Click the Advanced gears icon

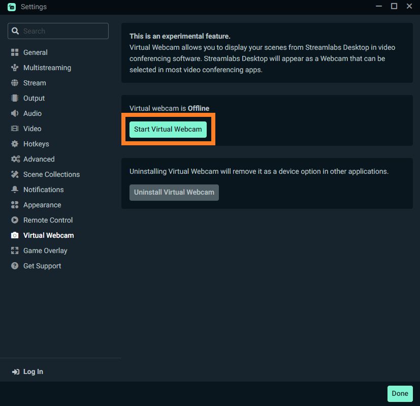pos(15,159)
